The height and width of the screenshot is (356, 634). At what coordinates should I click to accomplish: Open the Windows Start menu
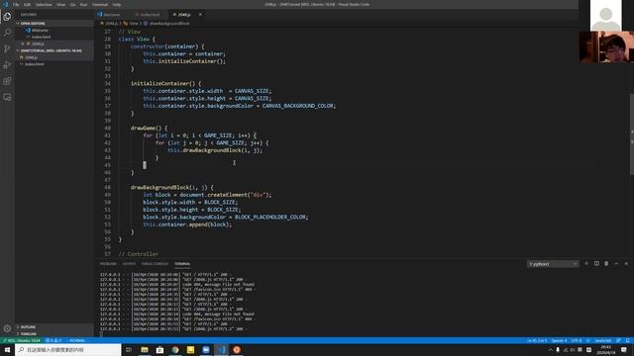(x=7, y=349)
